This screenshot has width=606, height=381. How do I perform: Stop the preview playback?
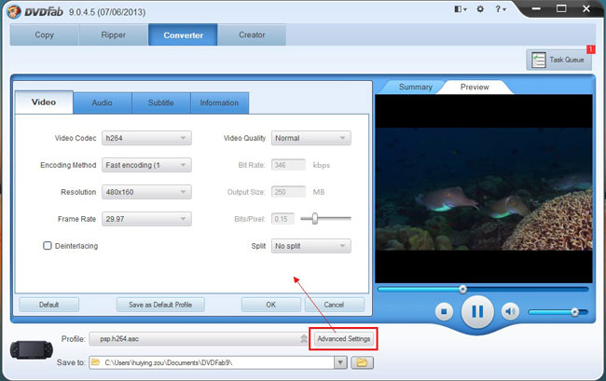pos(444,311)
